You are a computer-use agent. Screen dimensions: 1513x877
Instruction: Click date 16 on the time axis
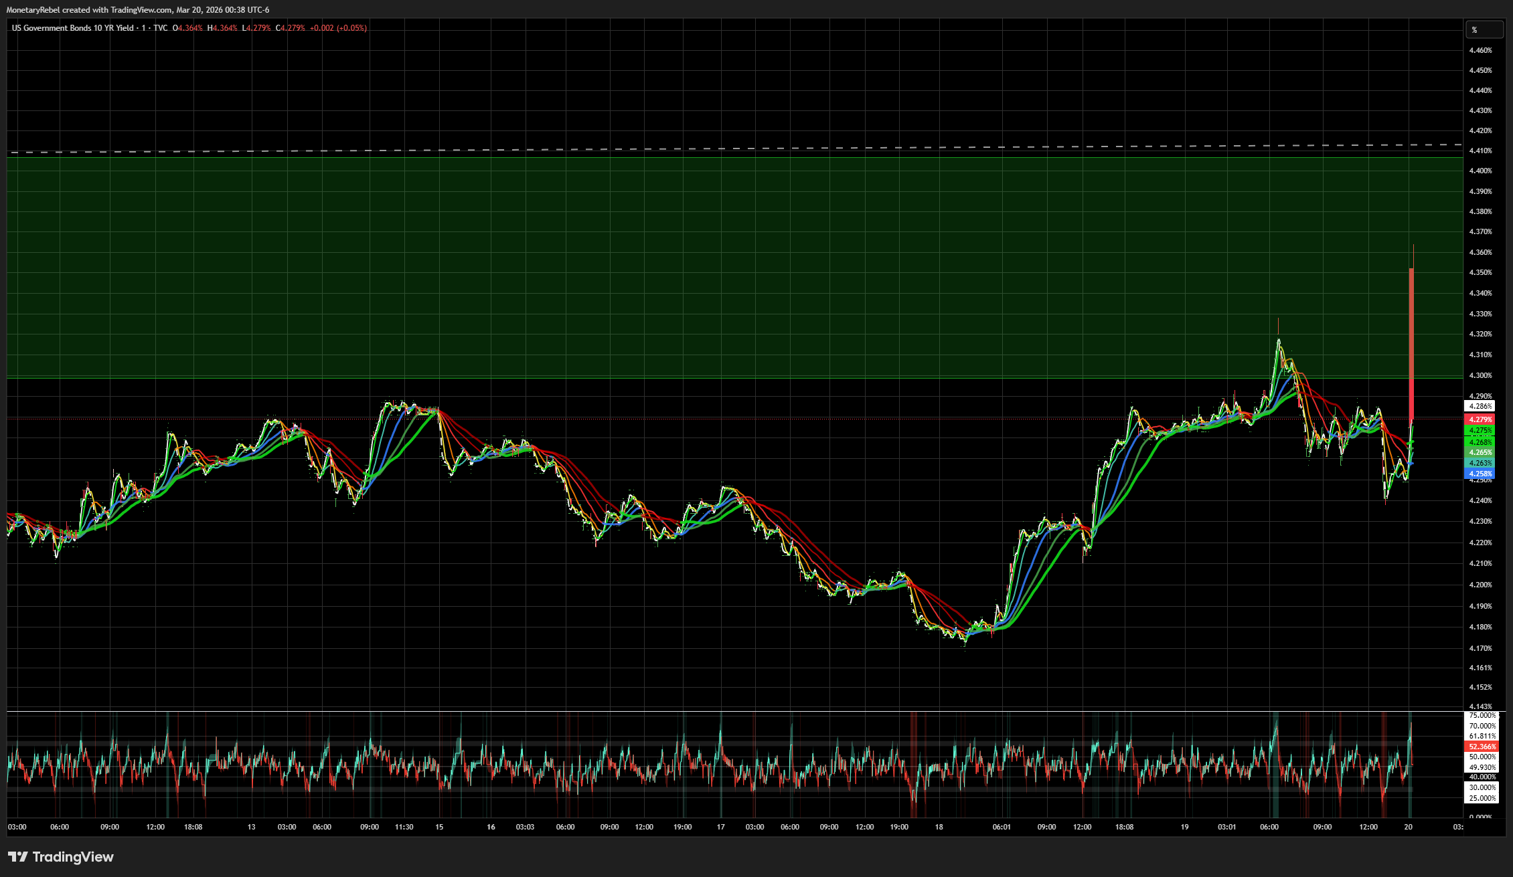[491, 827]
